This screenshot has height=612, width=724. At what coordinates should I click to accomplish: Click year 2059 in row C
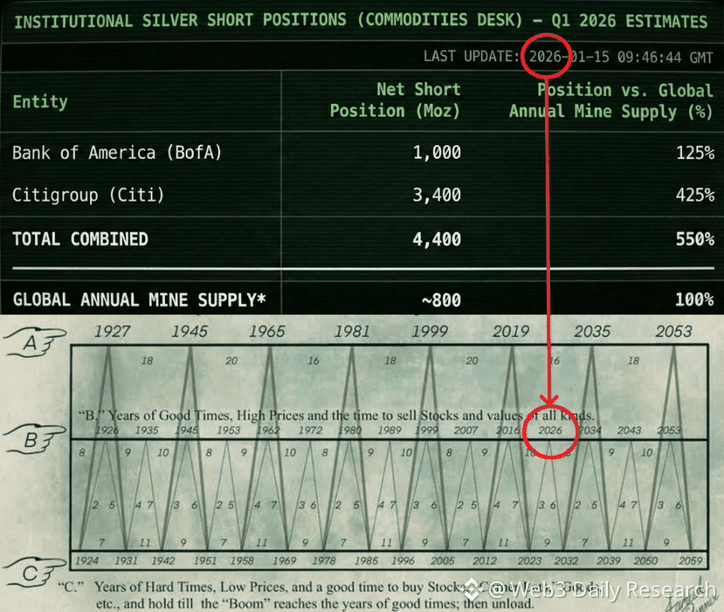point(690,560)
